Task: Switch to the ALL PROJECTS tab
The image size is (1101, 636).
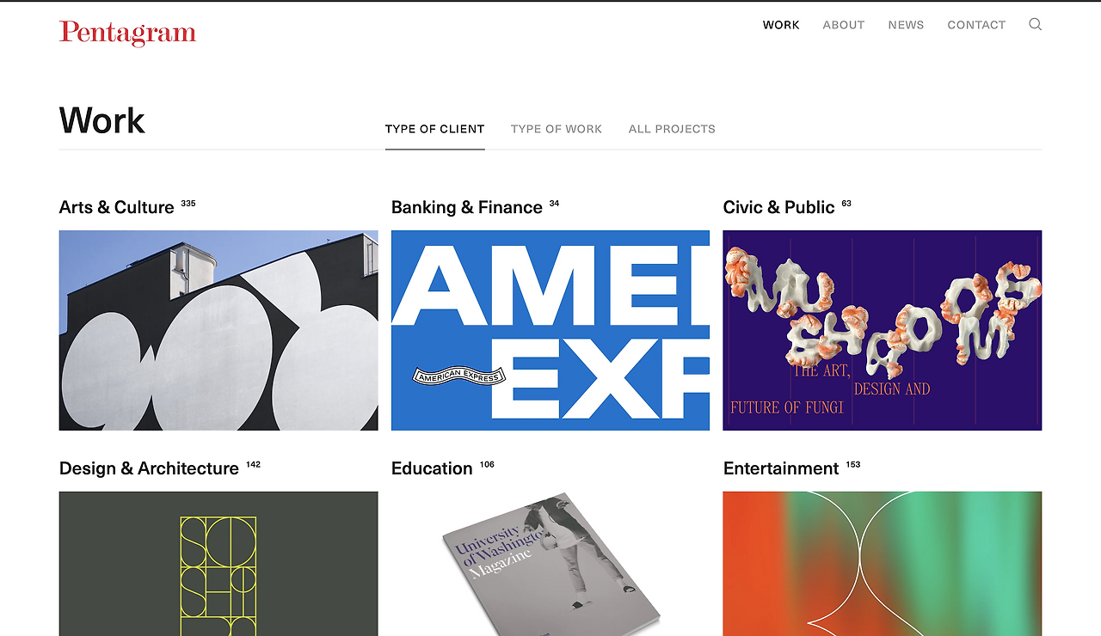Action: click(672, 129)
